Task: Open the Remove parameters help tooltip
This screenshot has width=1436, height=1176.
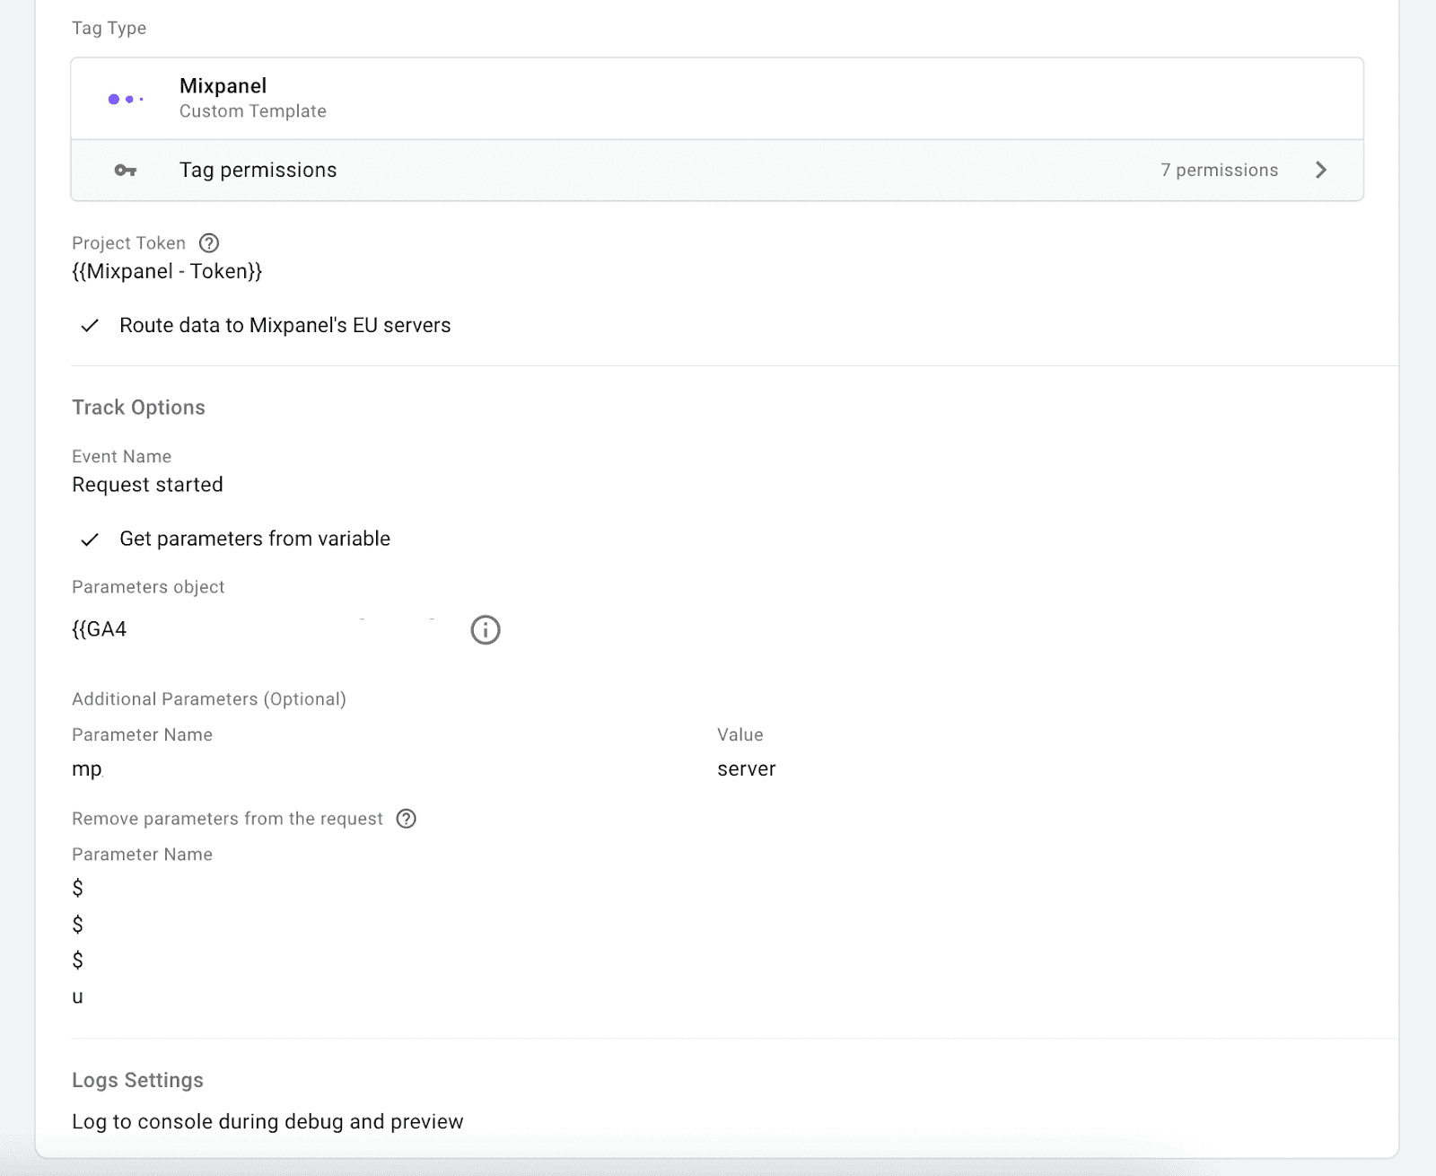Action: click(406, 818)
